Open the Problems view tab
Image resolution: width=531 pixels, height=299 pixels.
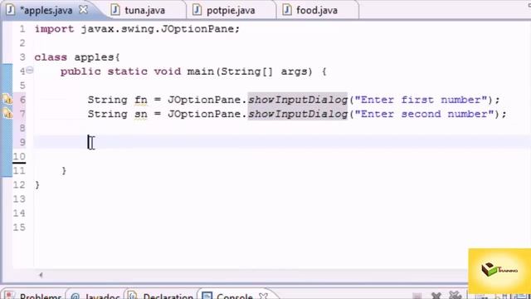(x=33, y=296)
